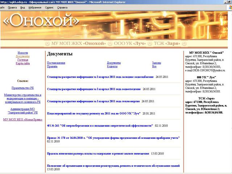Click the window minimize button
This screenshot has height=174, width=232.
pyautogui.click(x=225, y=2)
